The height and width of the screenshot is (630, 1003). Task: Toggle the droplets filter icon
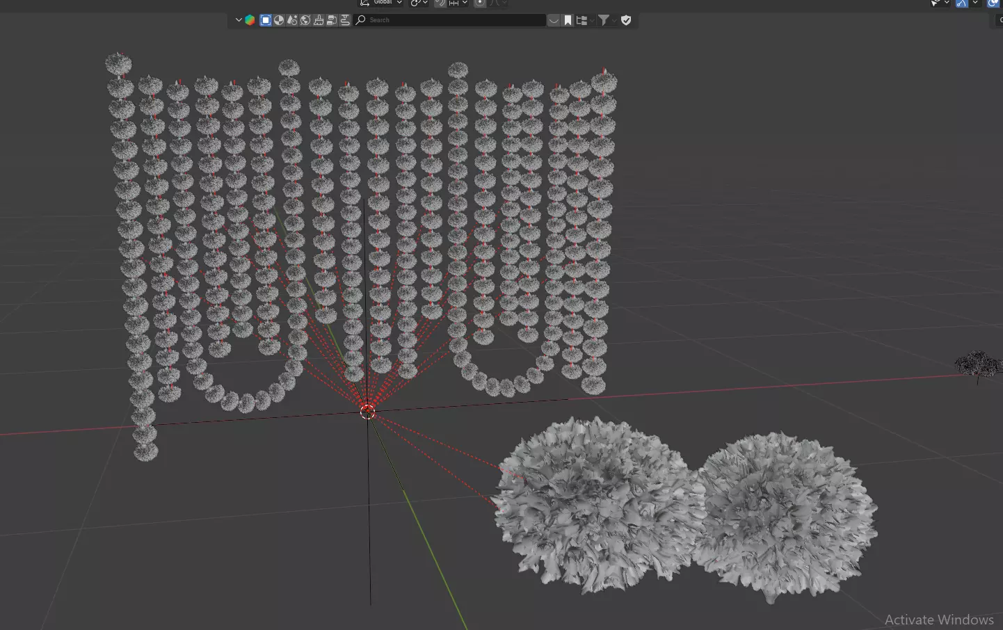tap(292, 20)
